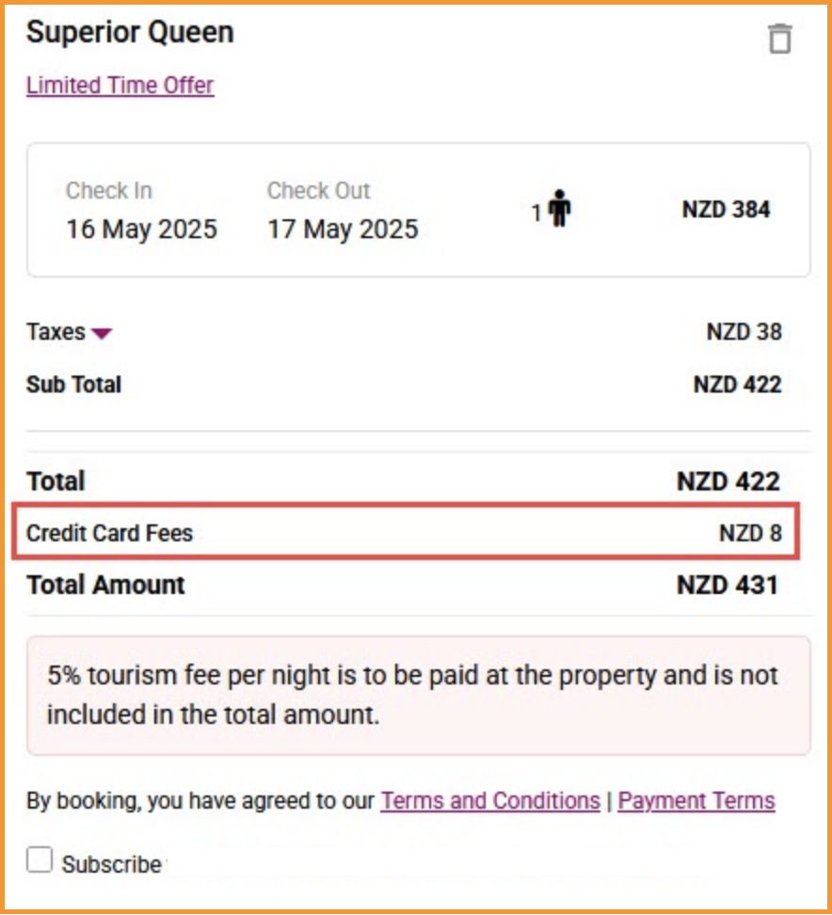The image size is (832, 915).
Task: Click the NZD 38 taxes amount
Action: pos(744,331)
